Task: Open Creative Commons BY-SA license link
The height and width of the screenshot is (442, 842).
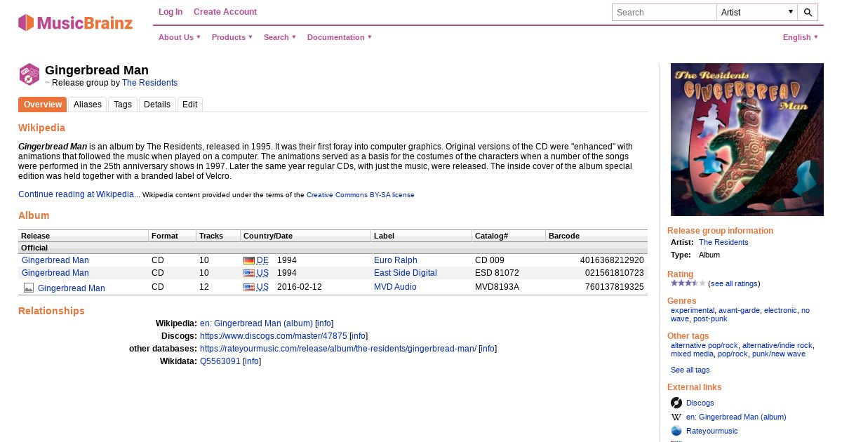Action: (x=361, y=195)
